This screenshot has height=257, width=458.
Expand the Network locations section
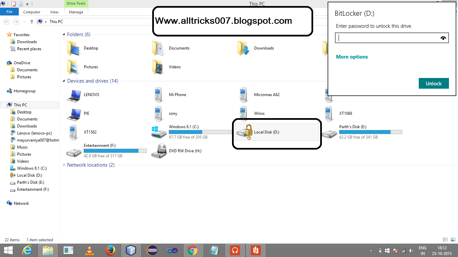coord(64,165)
